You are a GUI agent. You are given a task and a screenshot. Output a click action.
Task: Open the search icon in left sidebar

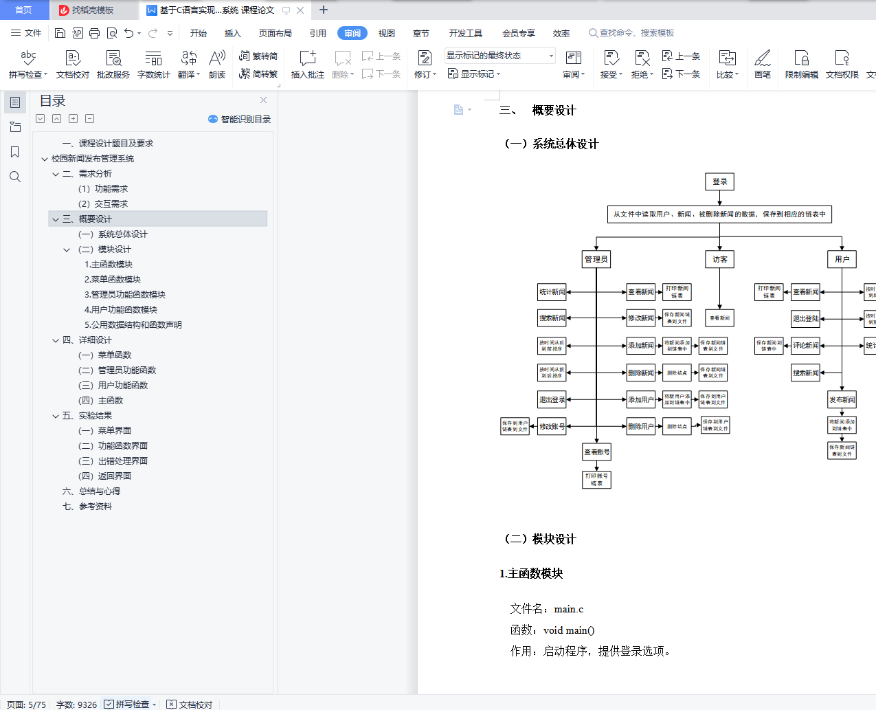tap(15, 177)
